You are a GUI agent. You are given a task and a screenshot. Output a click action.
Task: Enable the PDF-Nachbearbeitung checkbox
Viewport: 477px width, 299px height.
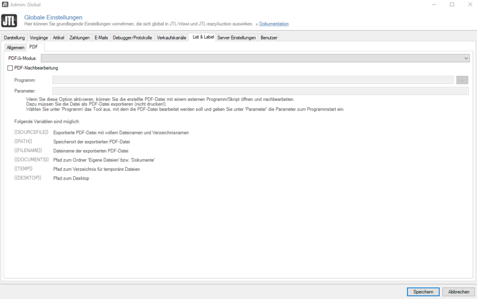pyautogui.click(x=10, y=68)
